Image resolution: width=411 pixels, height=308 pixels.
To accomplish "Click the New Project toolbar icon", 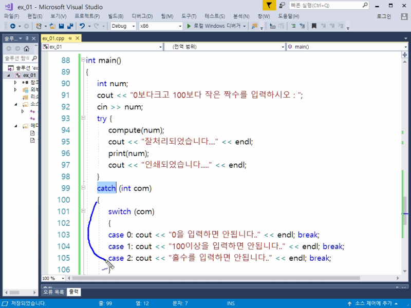I will coord(39,26).
